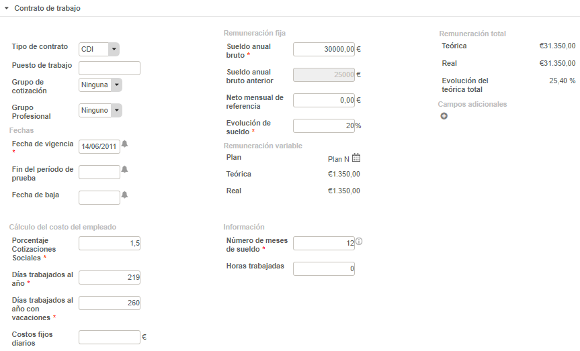Screen dimensions: 580x351
Task: Click the Puesto de trabajo field
Action: (110, 68)
